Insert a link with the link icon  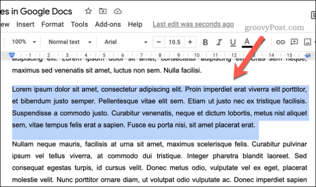click(280, 42)
